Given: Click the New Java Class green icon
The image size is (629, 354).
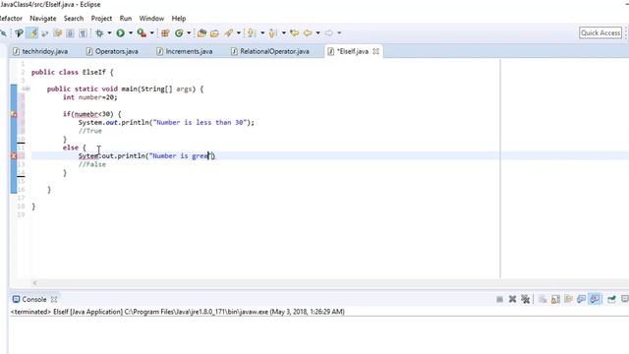Looking at the screenshot, I should point(179,32).
